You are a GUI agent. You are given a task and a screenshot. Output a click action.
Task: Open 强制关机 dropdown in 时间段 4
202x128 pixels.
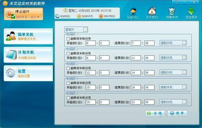(x=173, y=87)
